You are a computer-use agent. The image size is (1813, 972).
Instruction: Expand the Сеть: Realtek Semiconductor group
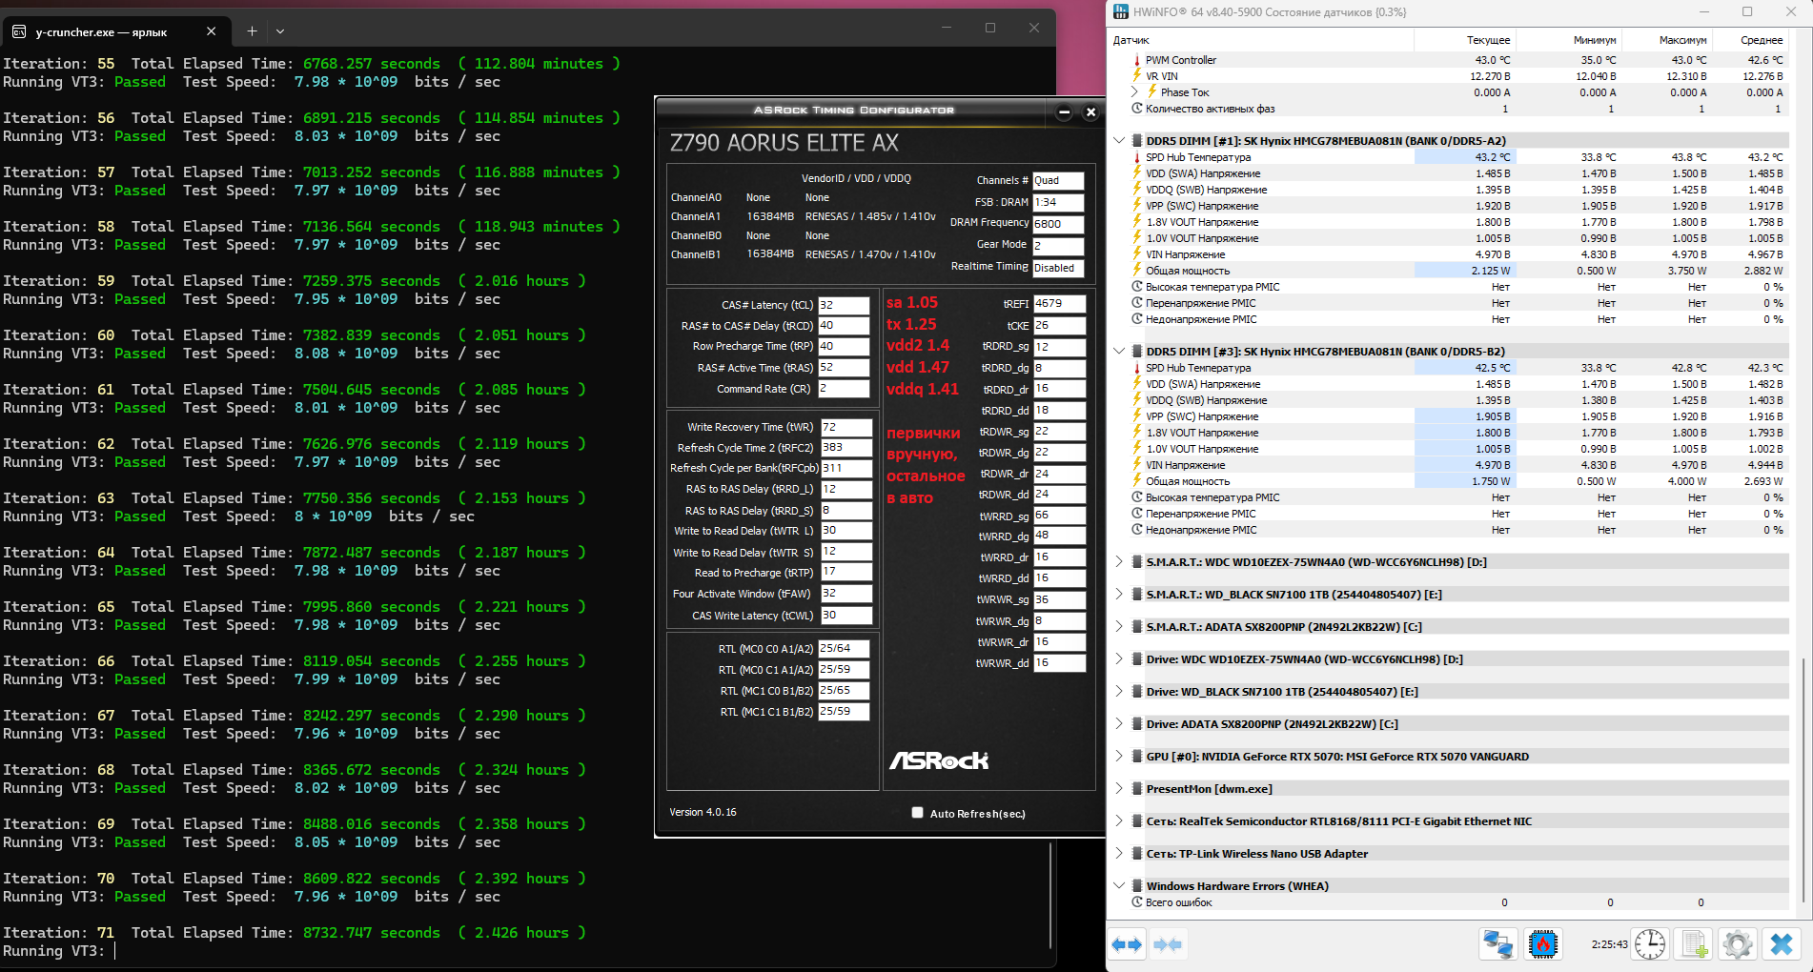click(1119, 821)
